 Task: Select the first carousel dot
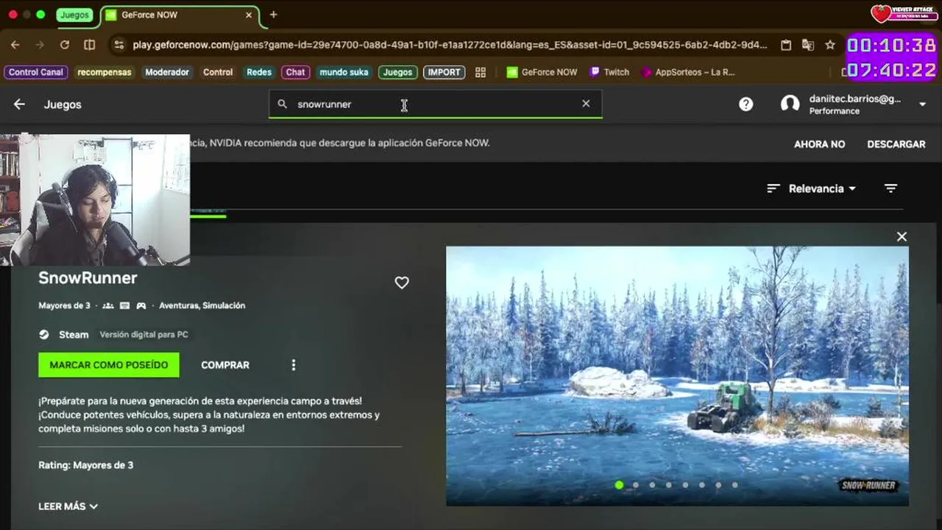619,485
